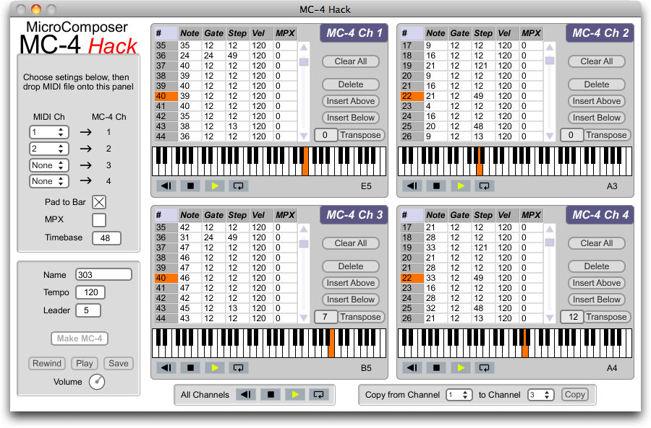651x428 pixels.
Task: Rewind All Channels
Action: (x=246, y=395)
